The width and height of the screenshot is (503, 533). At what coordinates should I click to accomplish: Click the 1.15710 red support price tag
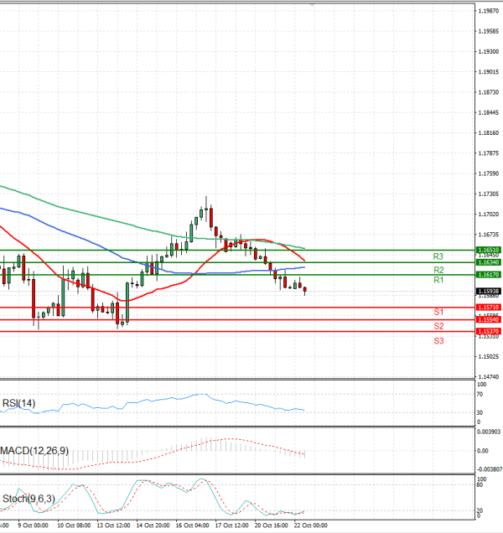(x=489, y=308)
